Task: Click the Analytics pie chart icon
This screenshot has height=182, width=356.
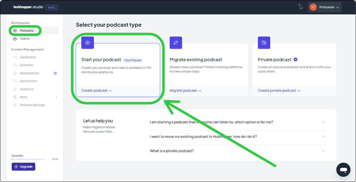Action: 15,89
